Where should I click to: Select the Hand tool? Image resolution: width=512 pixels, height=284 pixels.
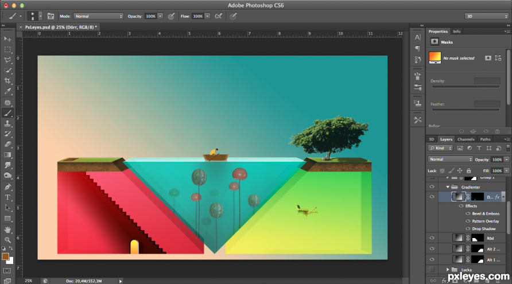click(7, 229)
